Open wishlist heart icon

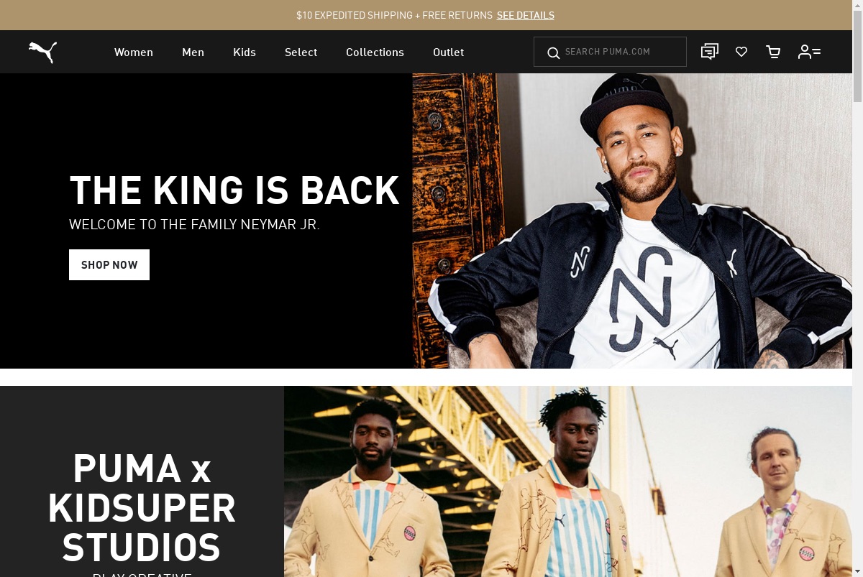741,52
